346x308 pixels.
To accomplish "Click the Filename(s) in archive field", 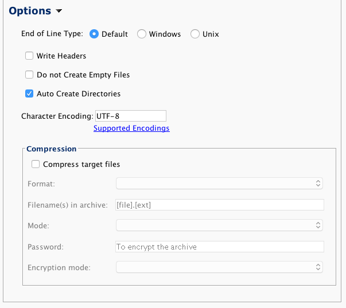I will [x=220, y=205].
